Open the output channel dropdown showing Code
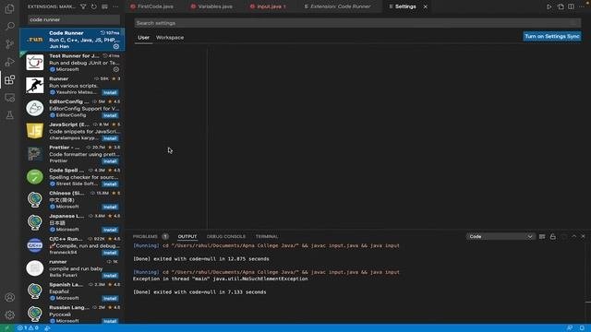The width and height of the screenshot is (591, 332). click(501, 236)
